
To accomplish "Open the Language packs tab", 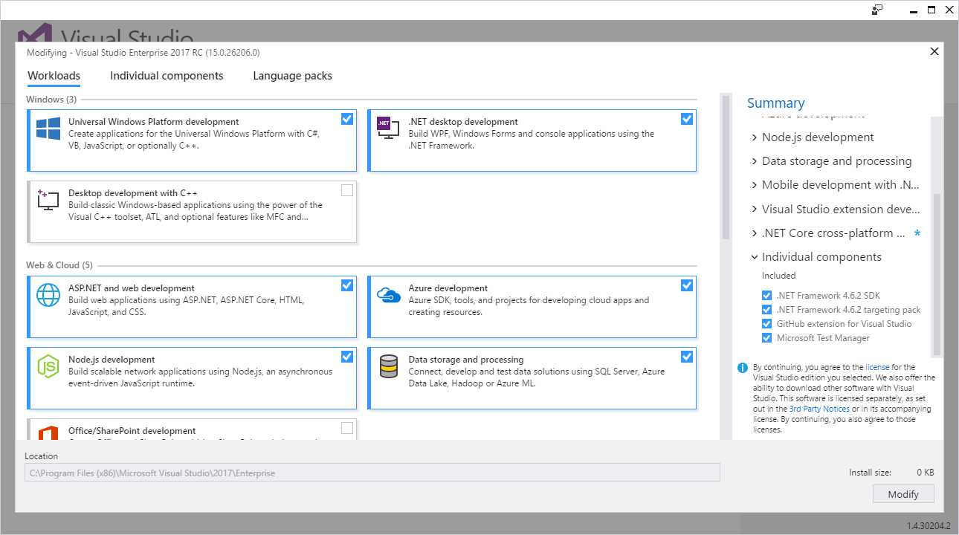I will tap(291, 75).
